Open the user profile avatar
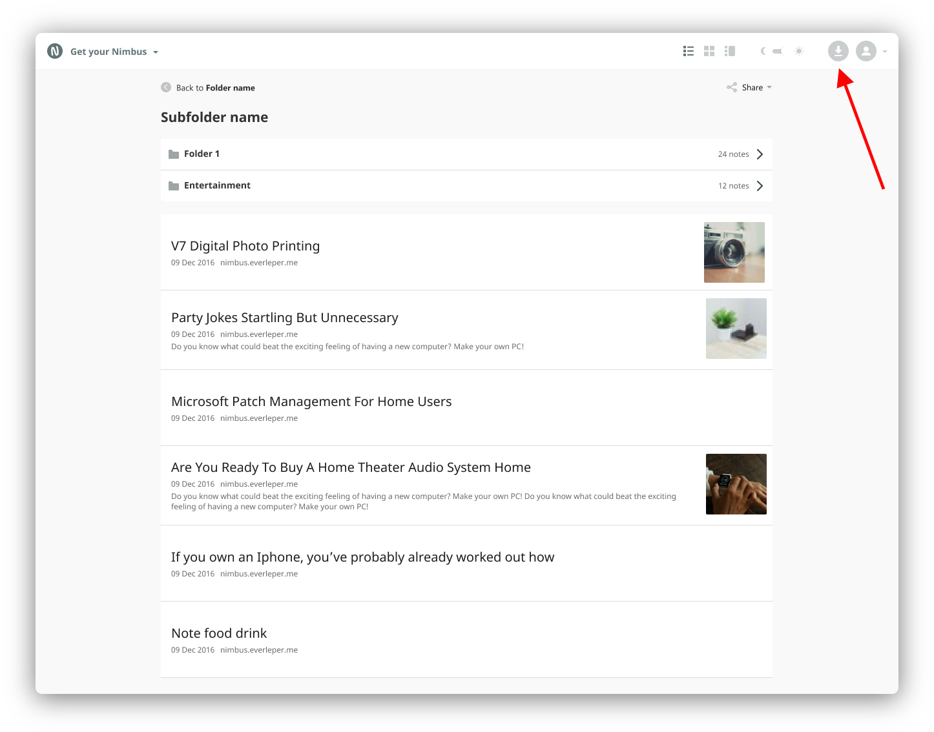Image resolution: width=934 pixels, height=732 pixels. [866, 51]
